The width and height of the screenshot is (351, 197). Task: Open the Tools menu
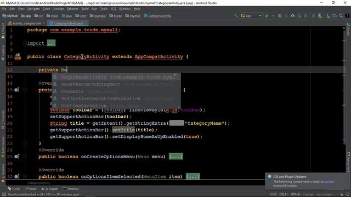[104, 9]
